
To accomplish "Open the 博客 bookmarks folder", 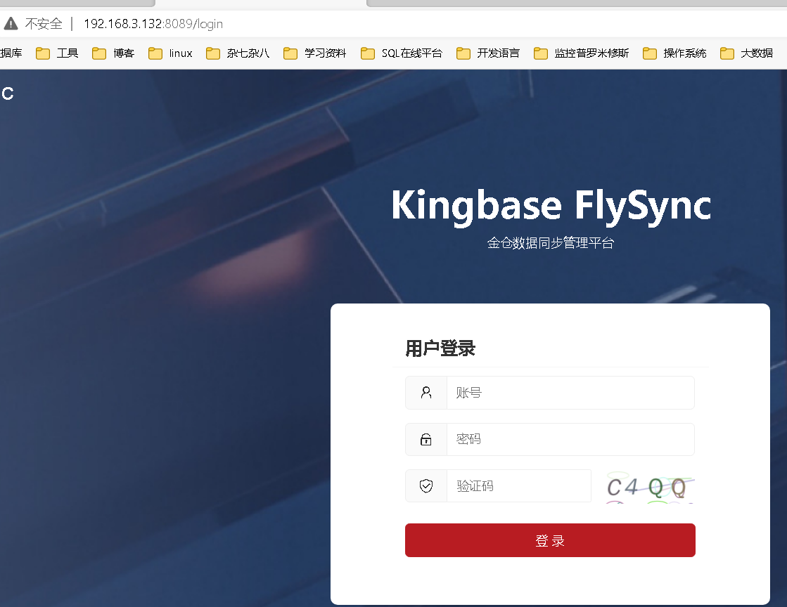I will 113,53.
